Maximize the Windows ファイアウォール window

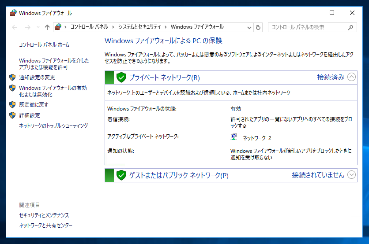(x=332, y=13)
